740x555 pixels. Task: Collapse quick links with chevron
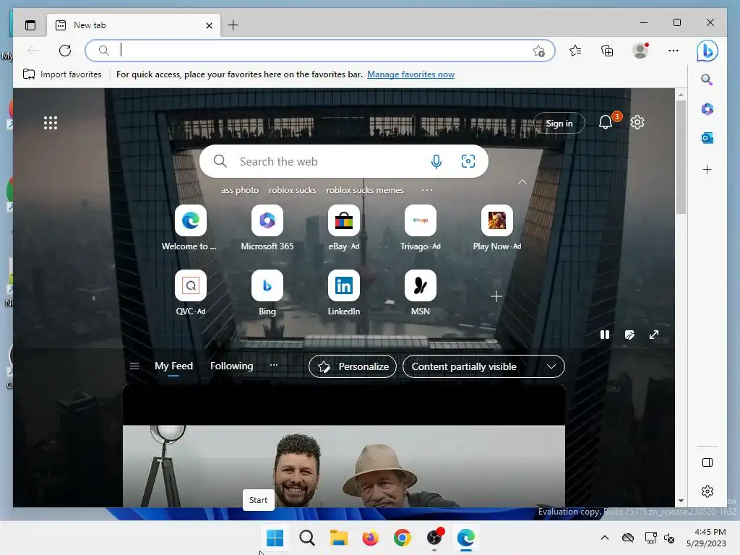point(522,182)
